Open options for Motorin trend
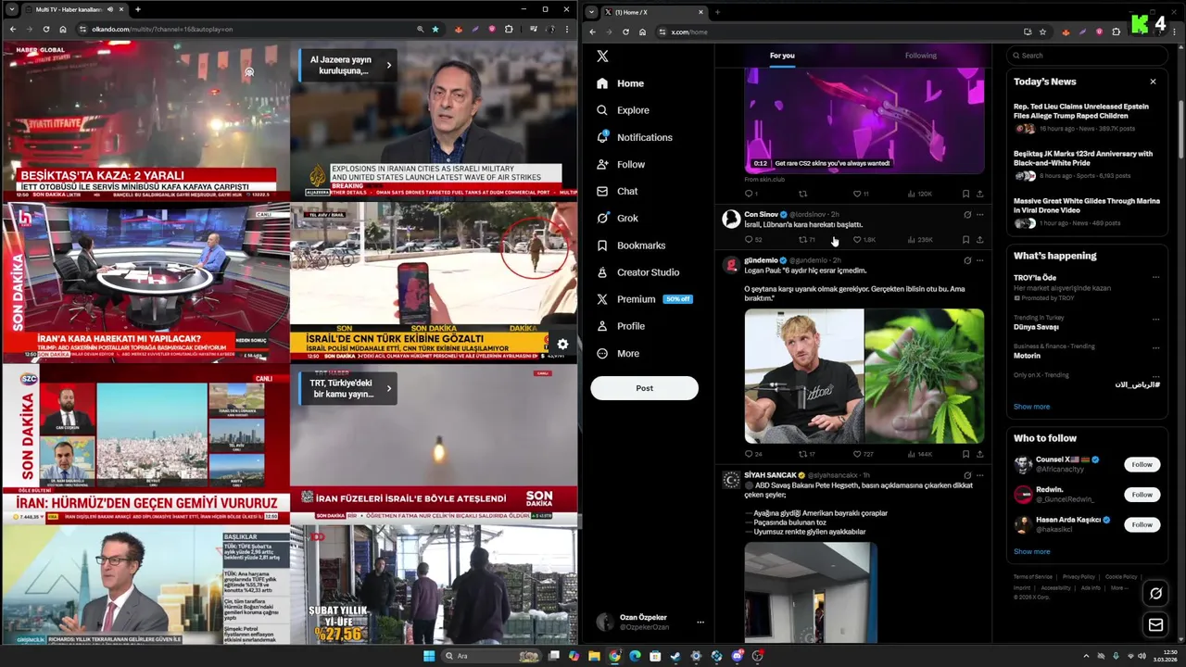 [x=1155, y=347]
